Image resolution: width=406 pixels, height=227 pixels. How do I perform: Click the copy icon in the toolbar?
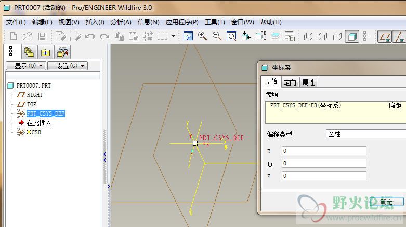point(119,36)
